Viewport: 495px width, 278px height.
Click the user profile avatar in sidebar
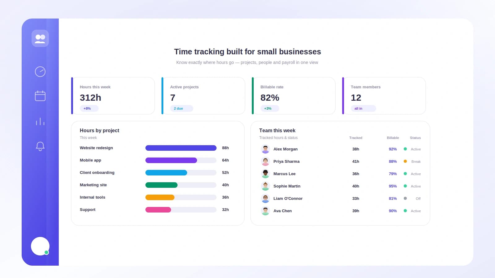[40, 246]
